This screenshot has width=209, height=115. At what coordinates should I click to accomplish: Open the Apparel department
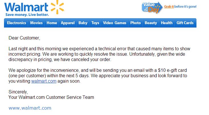[x=67, y=23]
